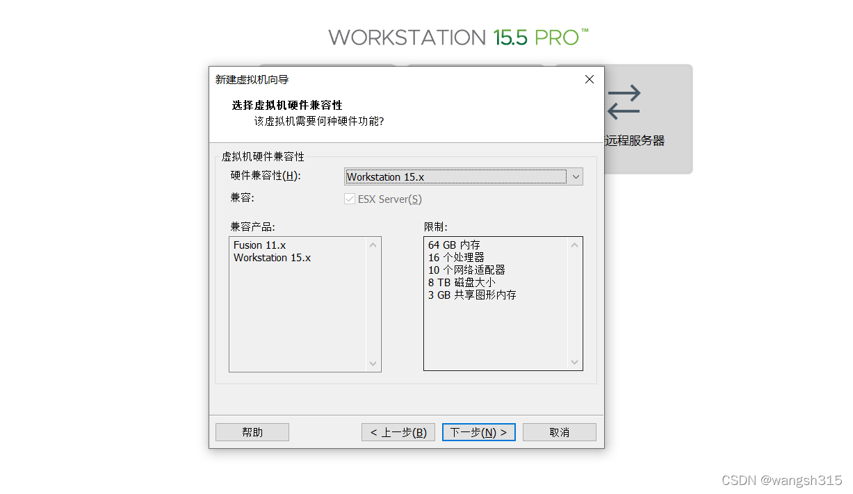This screenshot has width=853, height=494.
Task: Select the 8 TB 磁盘大小 limit entry
Action: (462, 283)
